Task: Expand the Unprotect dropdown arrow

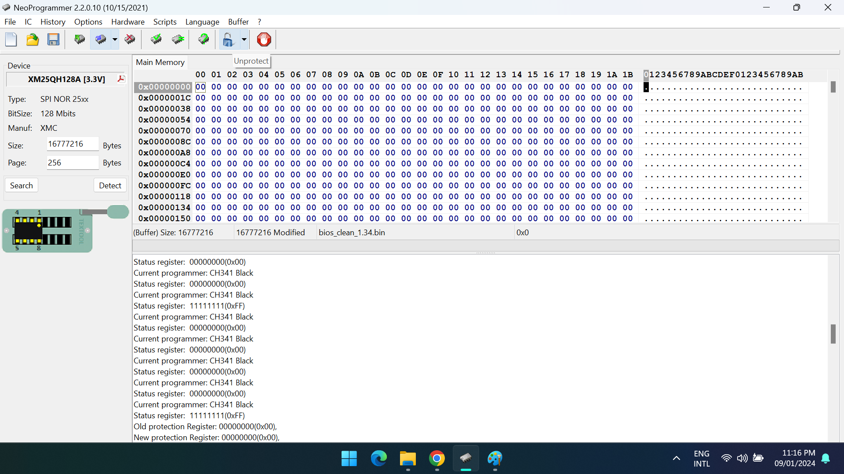Action: click(x=244, y=39)
